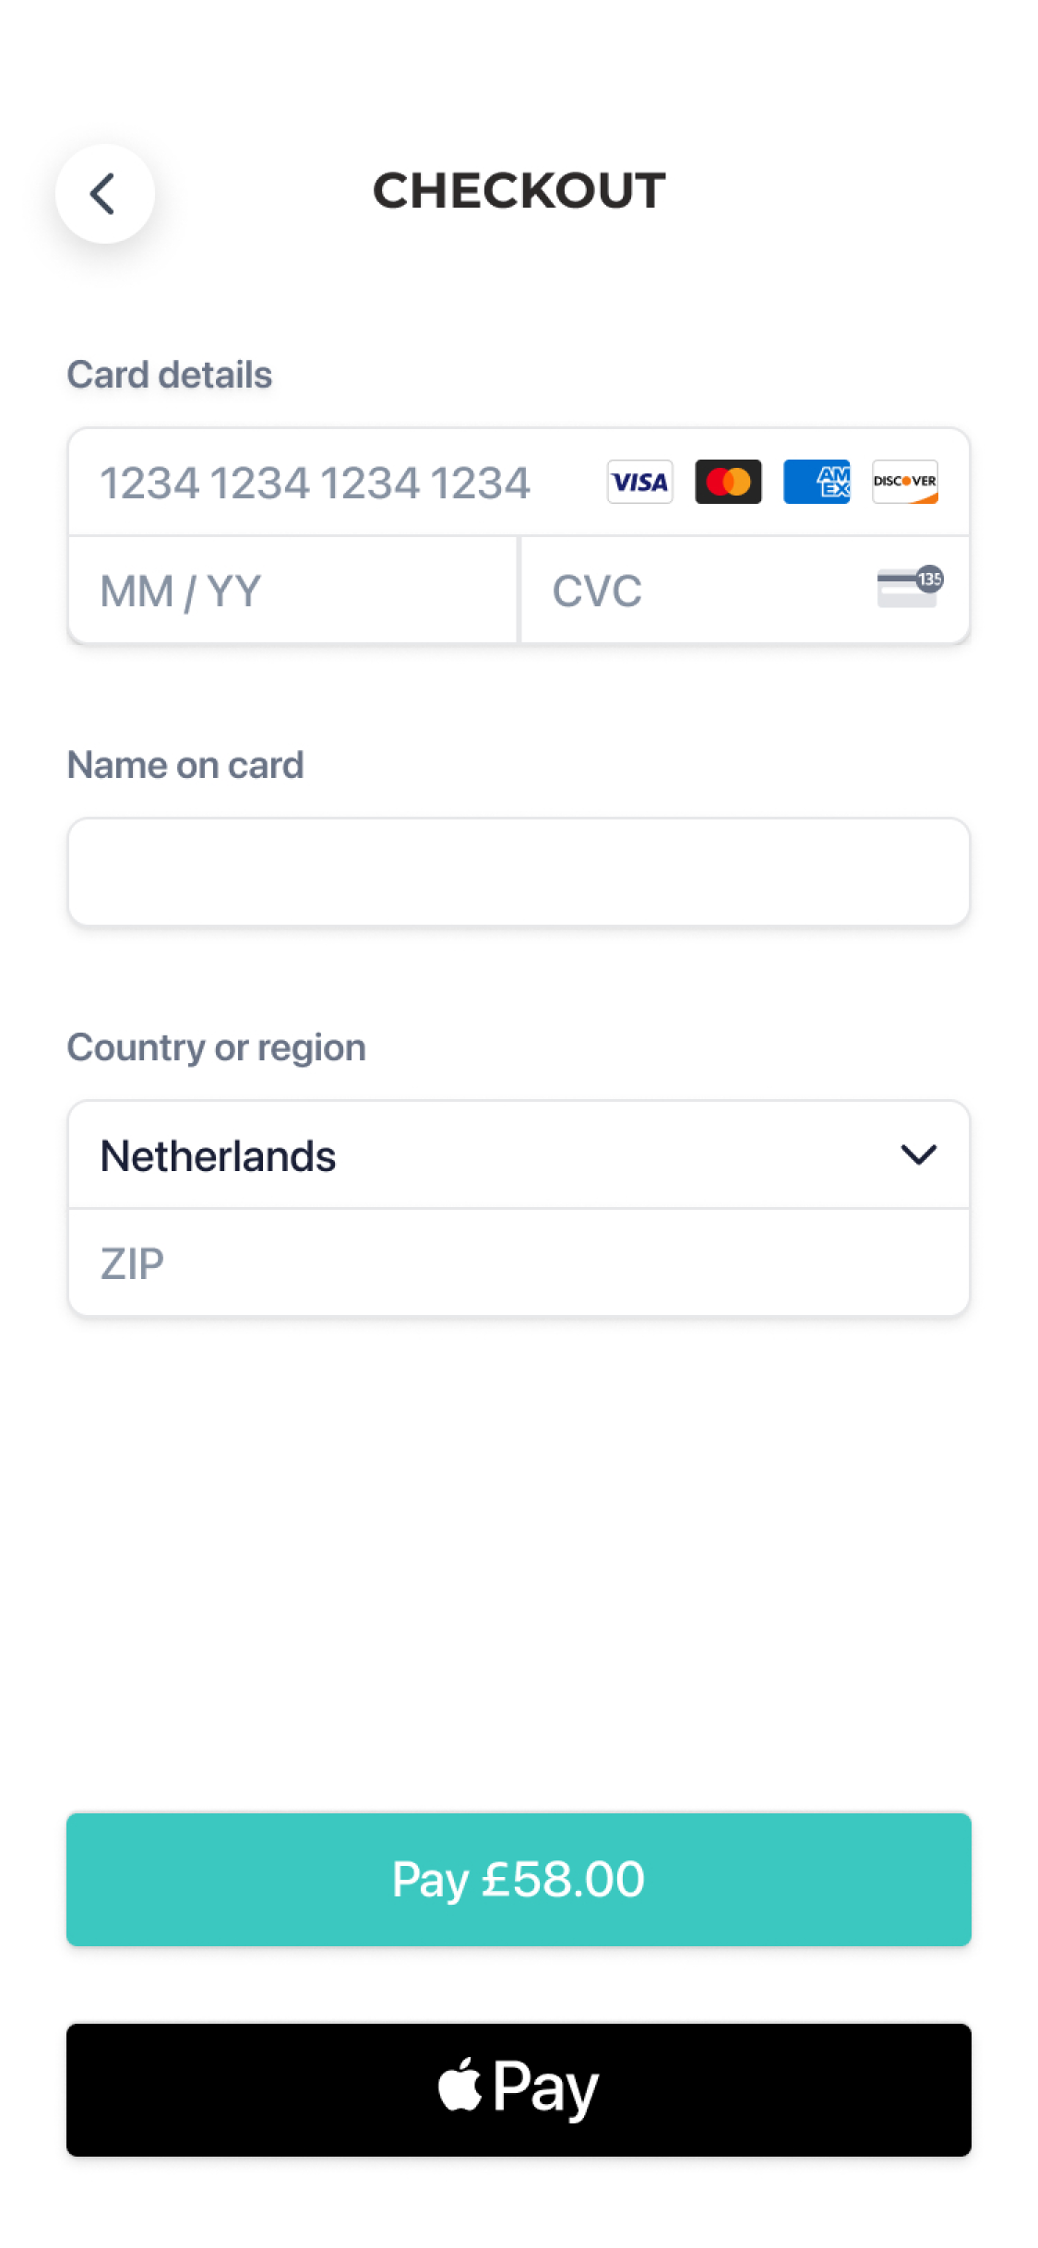The width and height of the screenshot is (1038, 2248).
Task: Click the Visa card logo
Action: pyautogui.click(x=639, y=482)
